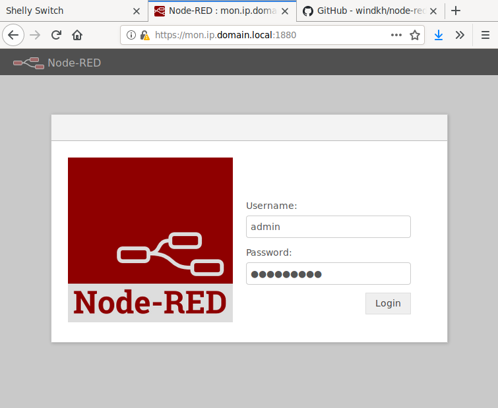498x408 pixels.
Task: Focus the Password input field
Action: pos(328,274)
